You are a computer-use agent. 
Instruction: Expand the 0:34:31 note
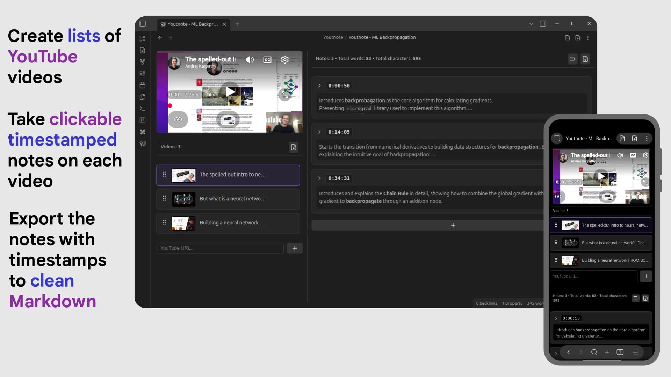(319, 178)
